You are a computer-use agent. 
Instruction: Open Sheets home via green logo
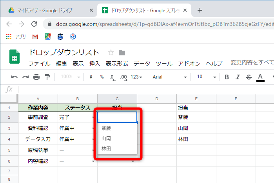click(x=15, y=57)
